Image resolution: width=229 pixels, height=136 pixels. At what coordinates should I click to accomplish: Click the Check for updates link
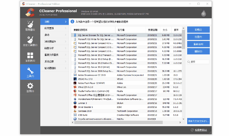click(x=201, y=130)
